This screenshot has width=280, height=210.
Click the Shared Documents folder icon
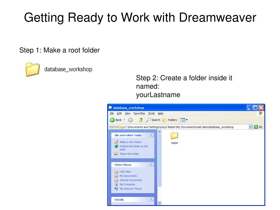pos(116,180)
